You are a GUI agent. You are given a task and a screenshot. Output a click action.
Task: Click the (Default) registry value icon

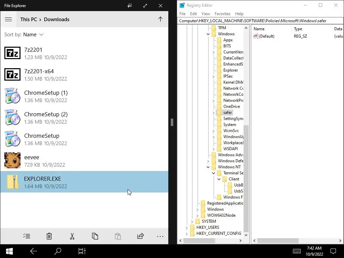coord(256,36)
